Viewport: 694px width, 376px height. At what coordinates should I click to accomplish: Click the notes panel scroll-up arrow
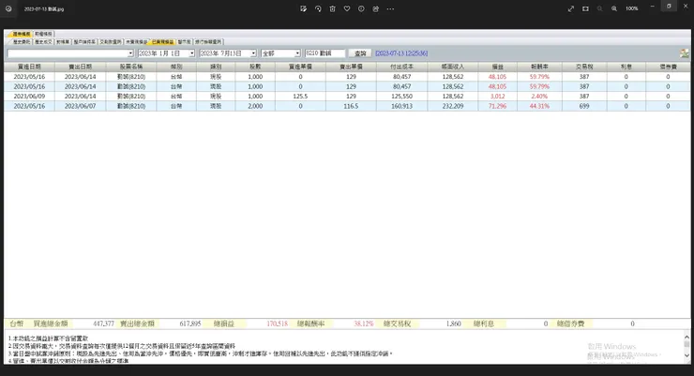point(686,337)
